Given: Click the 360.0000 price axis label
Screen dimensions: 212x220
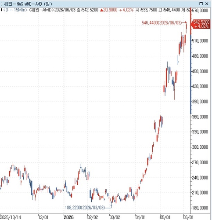Looking at the screenshot, I should 200,117.
